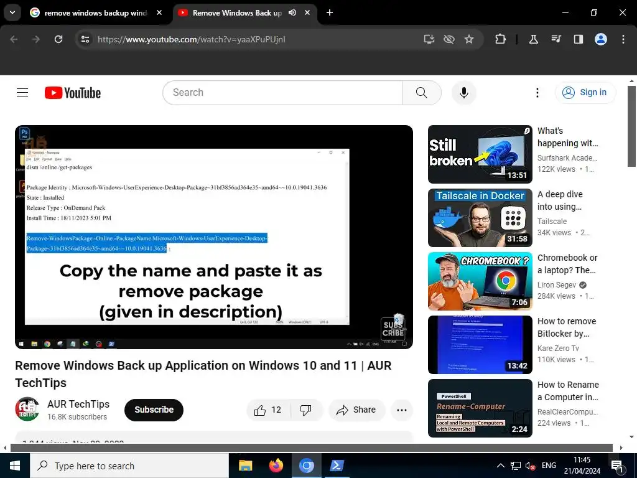Click the Liron Segev channel name
The height and width of the screenshot is (478, 637).
tap(557, 285)
